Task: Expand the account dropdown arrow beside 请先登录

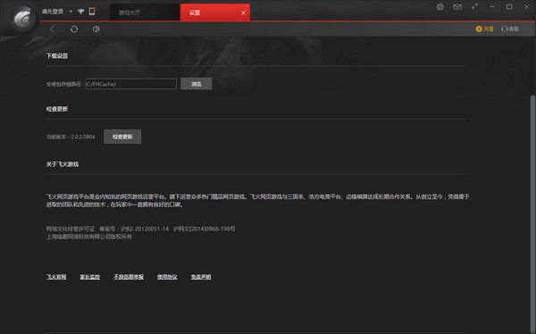Action: click(x=71, y=12)
